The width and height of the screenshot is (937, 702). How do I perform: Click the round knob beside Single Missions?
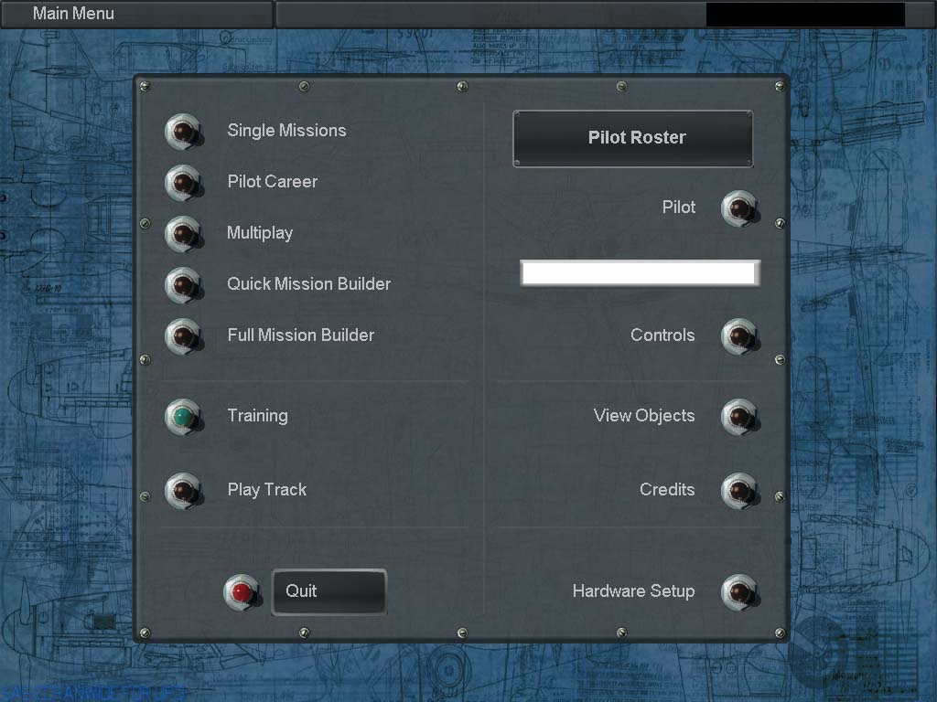pos(184,132)
